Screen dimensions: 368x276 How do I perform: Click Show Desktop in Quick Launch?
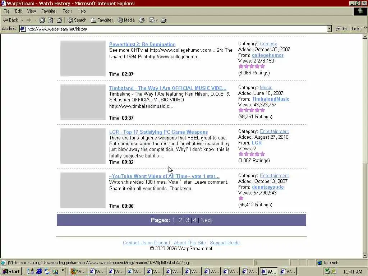[x=31, y=272]
